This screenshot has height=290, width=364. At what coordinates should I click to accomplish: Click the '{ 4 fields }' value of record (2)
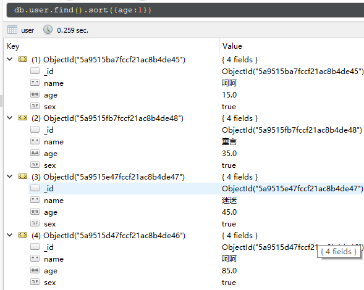240,118
